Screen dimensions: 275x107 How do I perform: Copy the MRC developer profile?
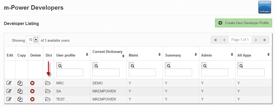pyautogui.click(x=20, y=83)
